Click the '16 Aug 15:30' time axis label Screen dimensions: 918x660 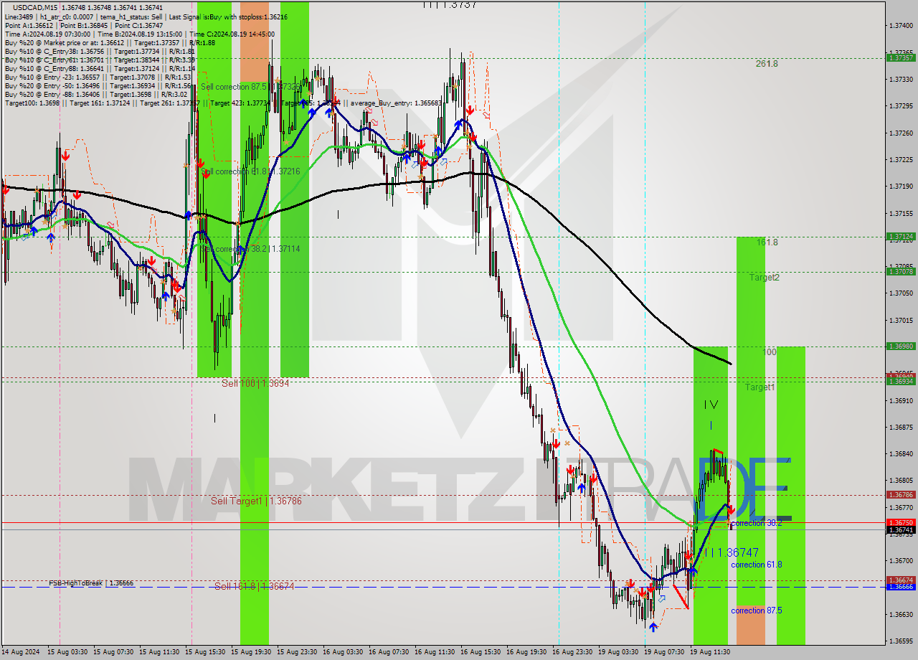[481, 652]
